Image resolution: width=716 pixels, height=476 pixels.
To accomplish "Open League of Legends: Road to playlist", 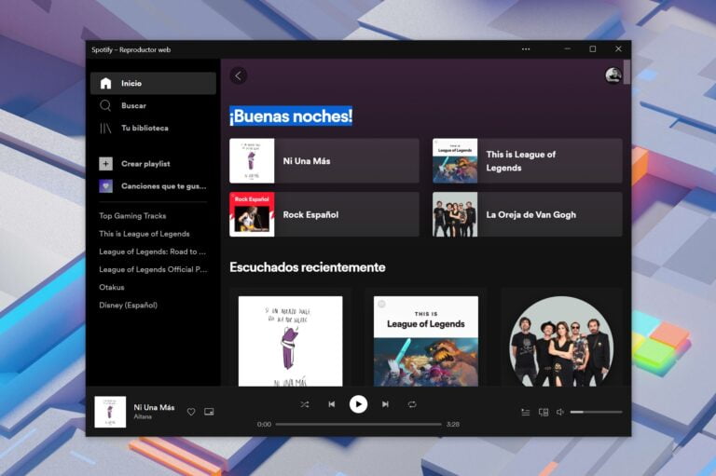I will tap(153, 251).
